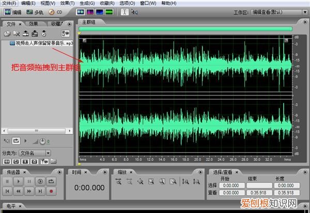
Task: Click the preview volume knob in the Files panel
Action: pyautogui.click(x=42, y=141)
